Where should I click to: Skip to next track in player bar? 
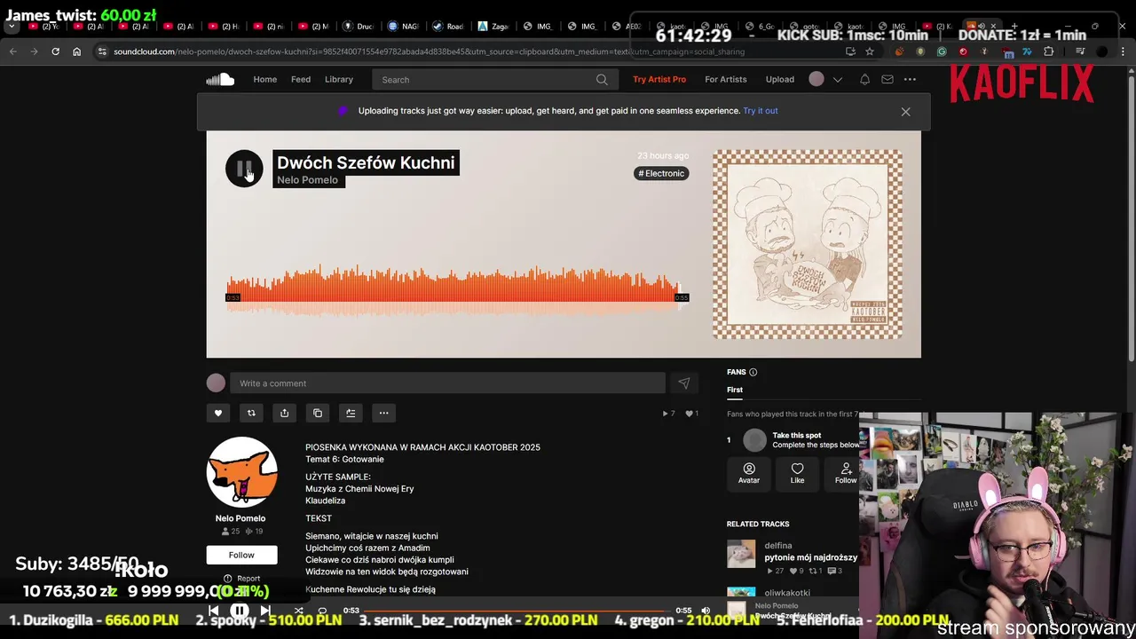tap(265, 611)
